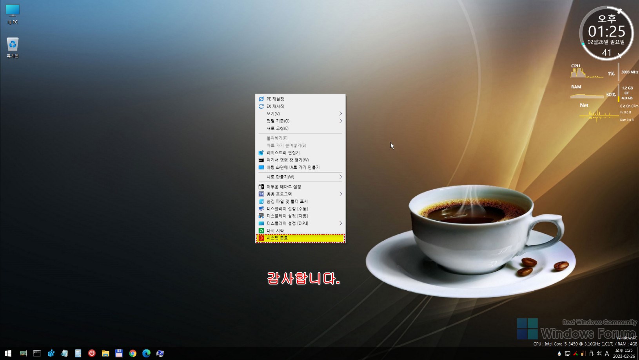Open 디스플레이 설정 [수동]
Screen dimensions: 639x360
click(300, 209)
